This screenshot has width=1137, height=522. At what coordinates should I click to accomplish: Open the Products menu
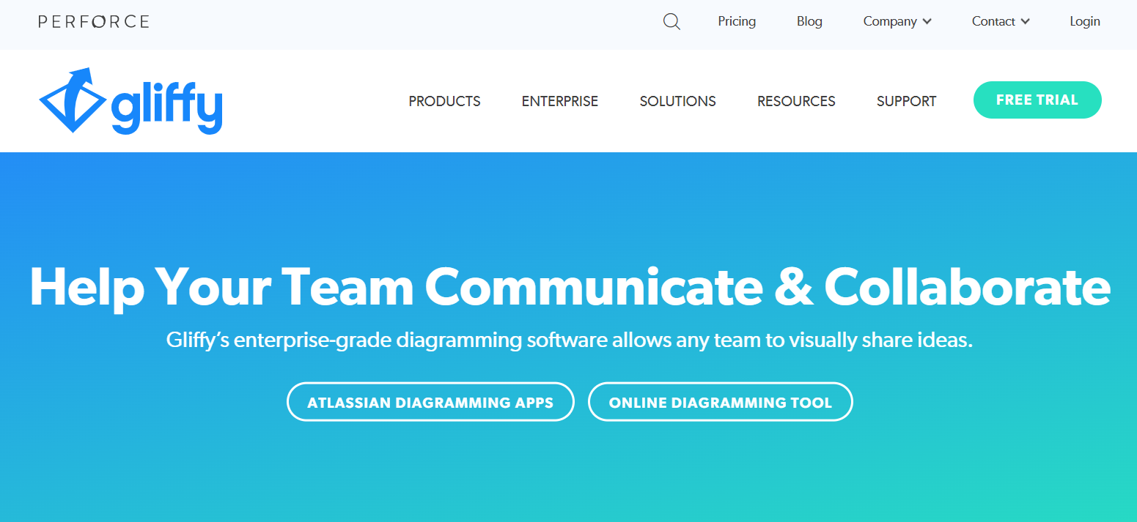pos(444,101)
